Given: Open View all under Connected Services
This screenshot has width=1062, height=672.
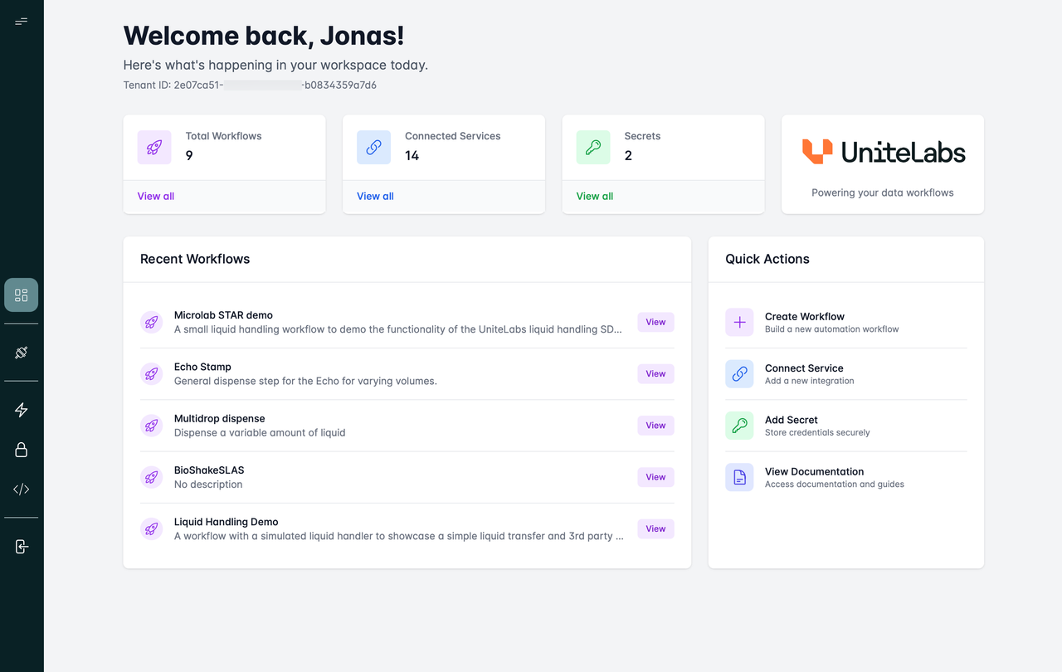Looking at the screenshot, I should (375, 196).
